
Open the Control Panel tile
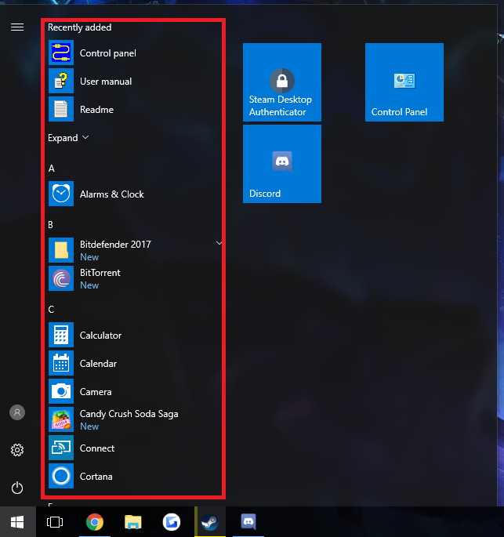click(404, 82)
